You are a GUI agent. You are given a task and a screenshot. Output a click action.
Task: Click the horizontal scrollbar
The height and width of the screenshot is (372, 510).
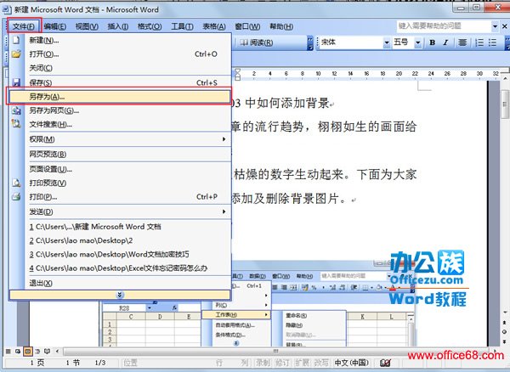pyautogui.click(x=276, y=352)
